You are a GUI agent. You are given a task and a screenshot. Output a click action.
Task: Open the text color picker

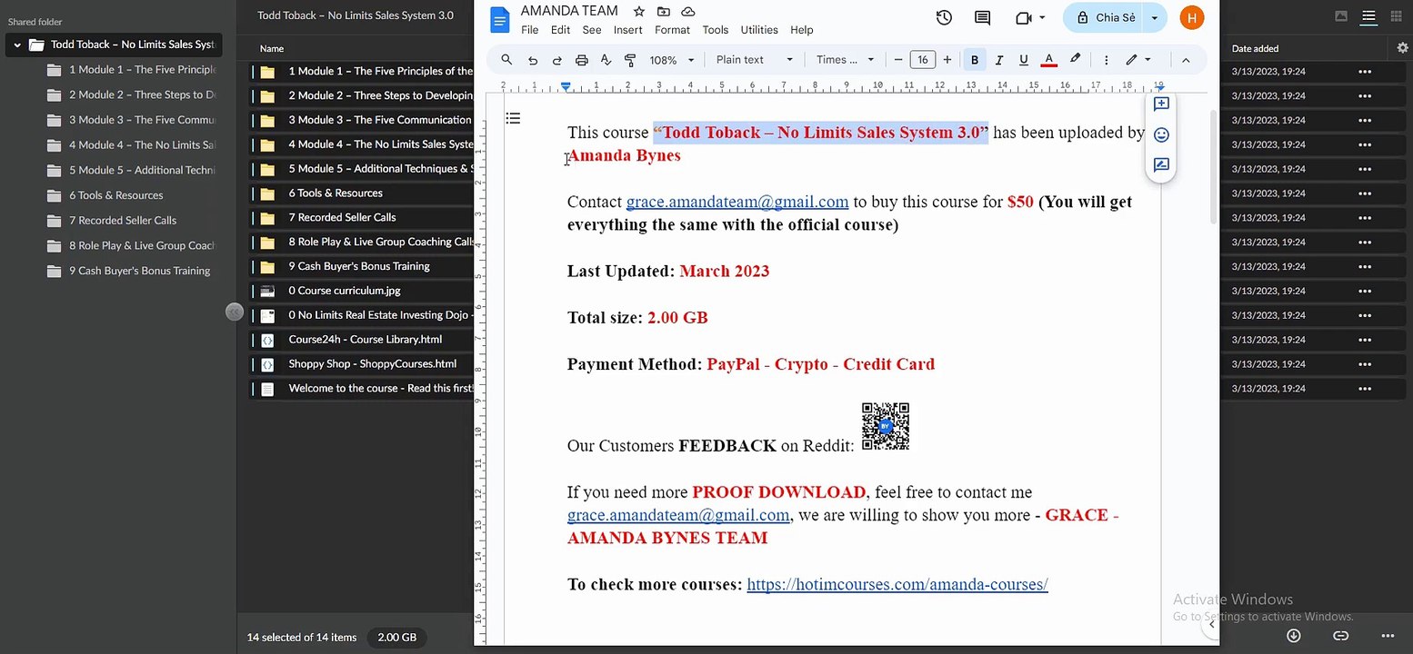point(1048,60)
